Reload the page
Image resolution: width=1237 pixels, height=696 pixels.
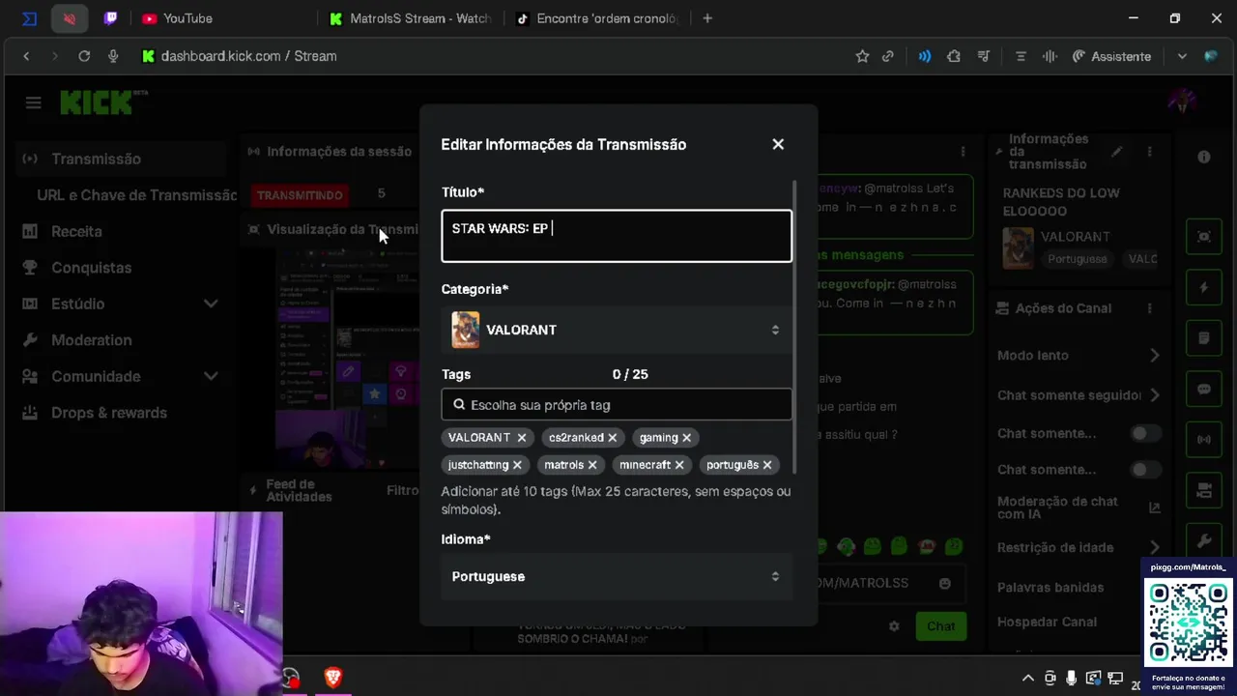(84, 56)
